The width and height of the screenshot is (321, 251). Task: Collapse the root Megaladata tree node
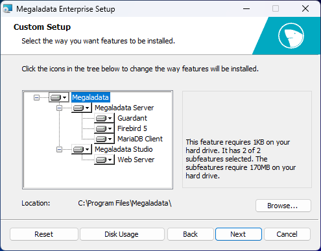pyautogui.click(x=36, y=97)
